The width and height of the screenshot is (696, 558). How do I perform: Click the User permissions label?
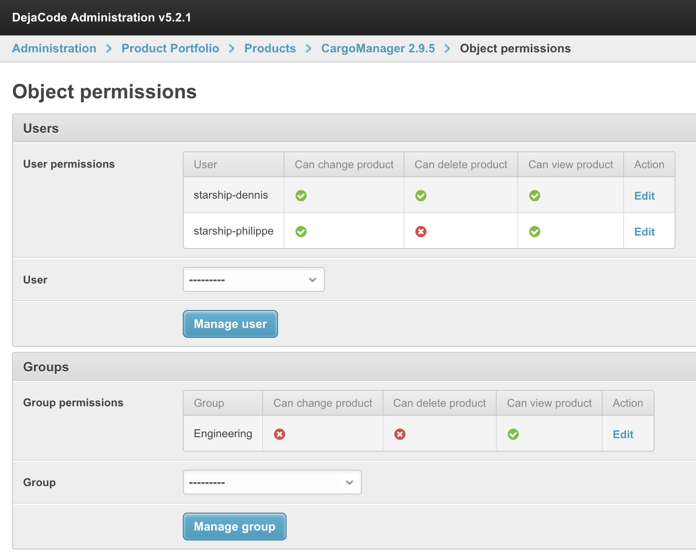point(69,164)
